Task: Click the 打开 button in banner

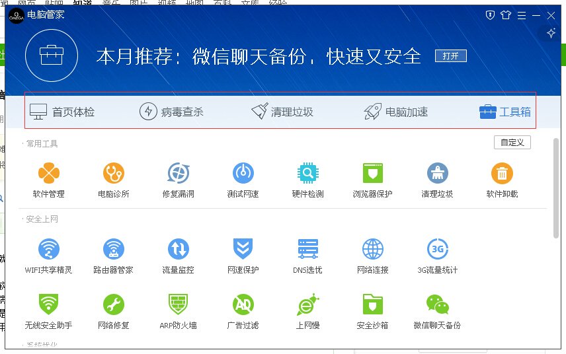Action: tap(451, 56)
